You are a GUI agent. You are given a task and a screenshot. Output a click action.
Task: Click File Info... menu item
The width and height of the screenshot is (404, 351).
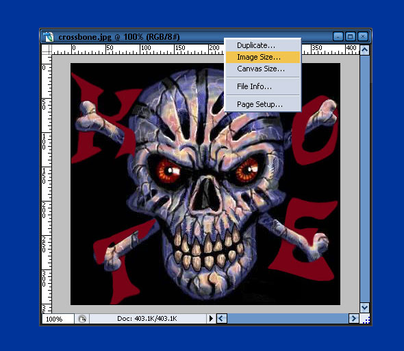(x=263, y=86)
